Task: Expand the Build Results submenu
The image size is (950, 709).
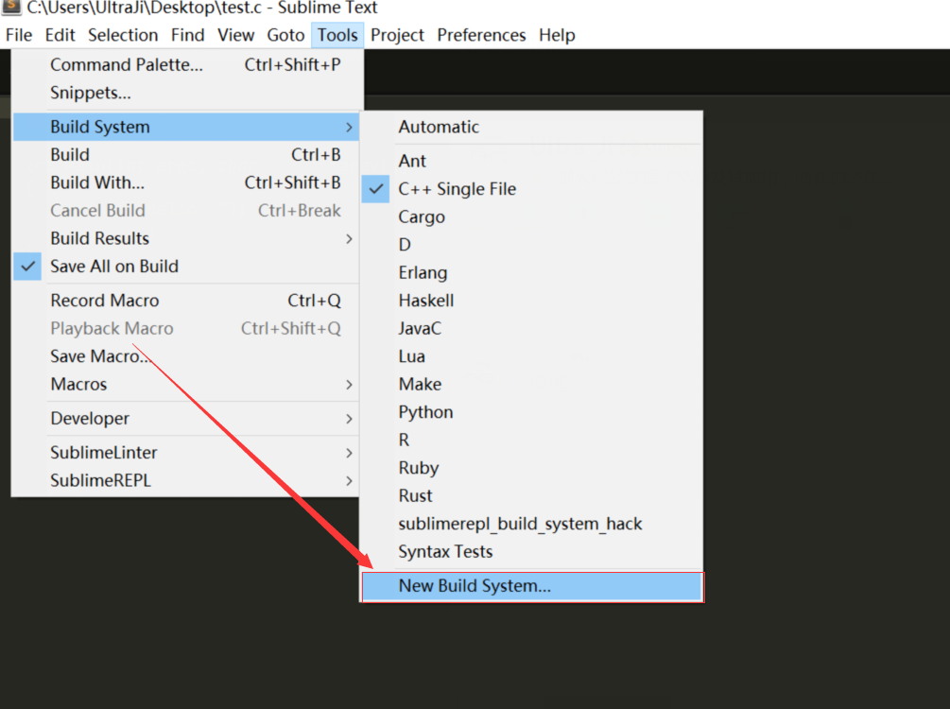Action: pyautogui.click(x=186, y=238)
